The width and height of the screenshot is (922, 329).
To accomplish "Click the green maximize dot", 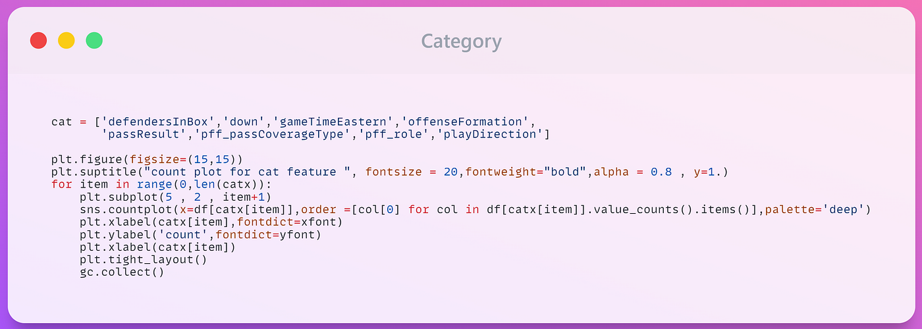I will 94,41.
